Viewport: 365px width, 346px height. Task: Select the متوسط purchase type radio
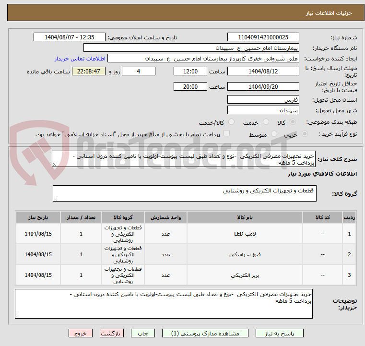274,134
